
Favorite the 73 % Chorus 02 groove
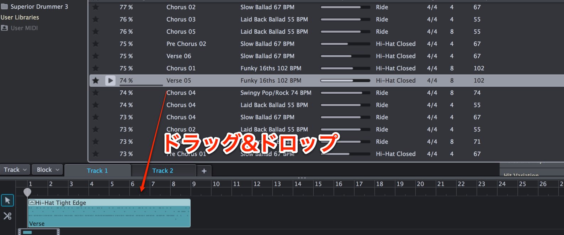(x=96, y=130)
